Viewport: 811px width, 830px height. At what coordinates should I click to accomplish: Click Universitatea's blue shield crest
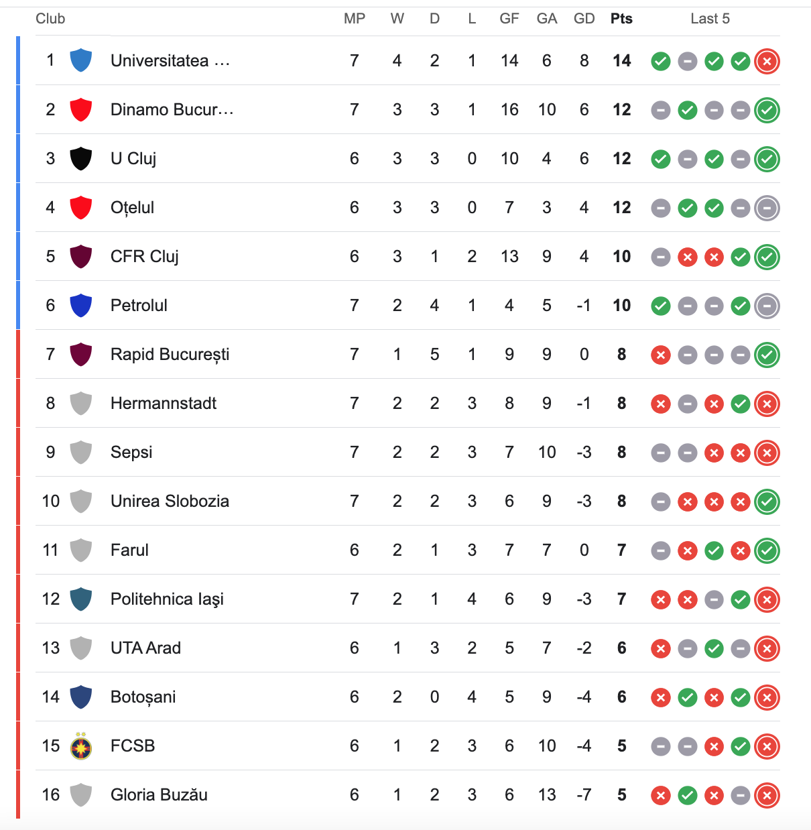pyautogui.click(x=81, y=60)
